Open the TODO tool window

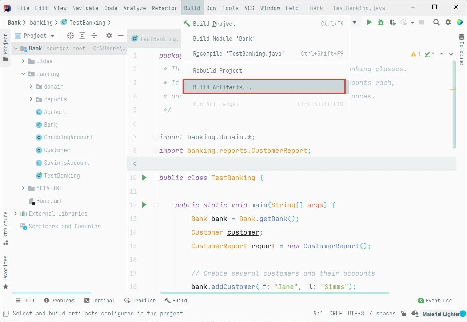(x=25, y=301)
